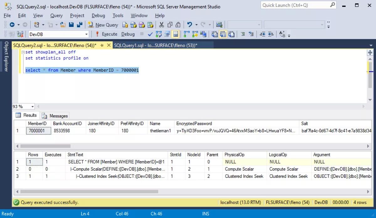Screen dimensions: 376x218
Task: Expand the Undo history dropdown arrow
Action: [196, 25]
